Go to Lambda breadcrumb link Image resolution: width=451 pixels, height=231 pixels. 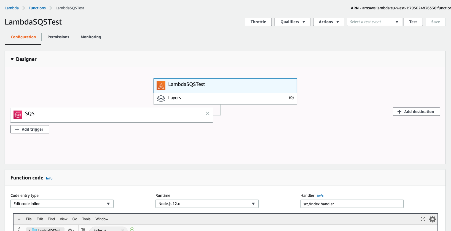click(12, 8)
